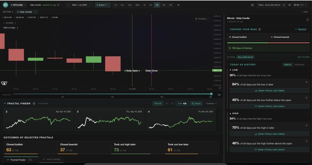Select the 'Closed bullish' bias option
Screen dimensions: 312x165
(x=247, y=37)
